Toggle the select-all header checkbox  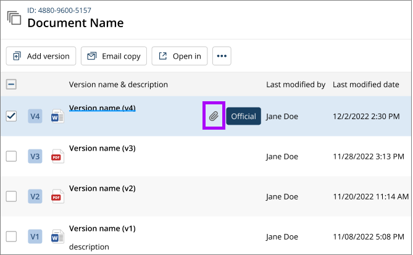[x=12, y=85]
